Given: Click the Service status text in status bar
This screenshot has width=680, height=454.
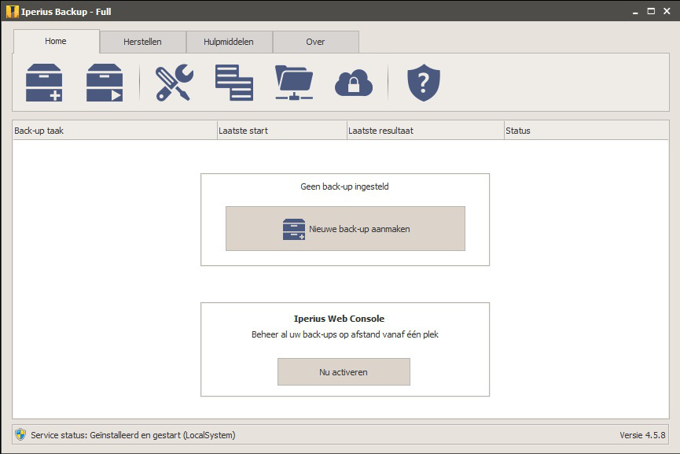Looking at the screenshot, I should [x=133, y=435].
